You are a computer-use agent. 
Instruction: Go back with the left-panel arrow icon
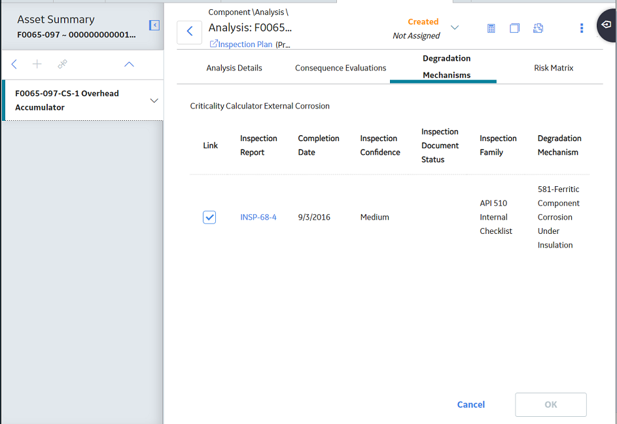(x=14, y=64)
